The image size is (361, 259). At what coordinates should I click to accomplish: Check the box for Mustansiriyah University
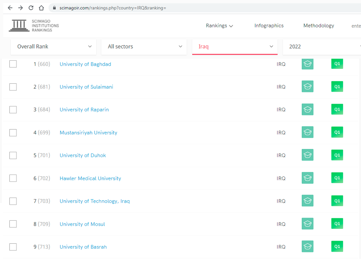(x=13, y=133)
